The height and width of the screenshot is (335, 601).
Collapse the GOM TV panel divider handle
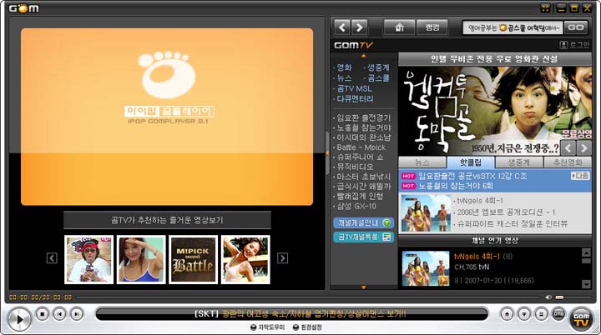(327, 153)
